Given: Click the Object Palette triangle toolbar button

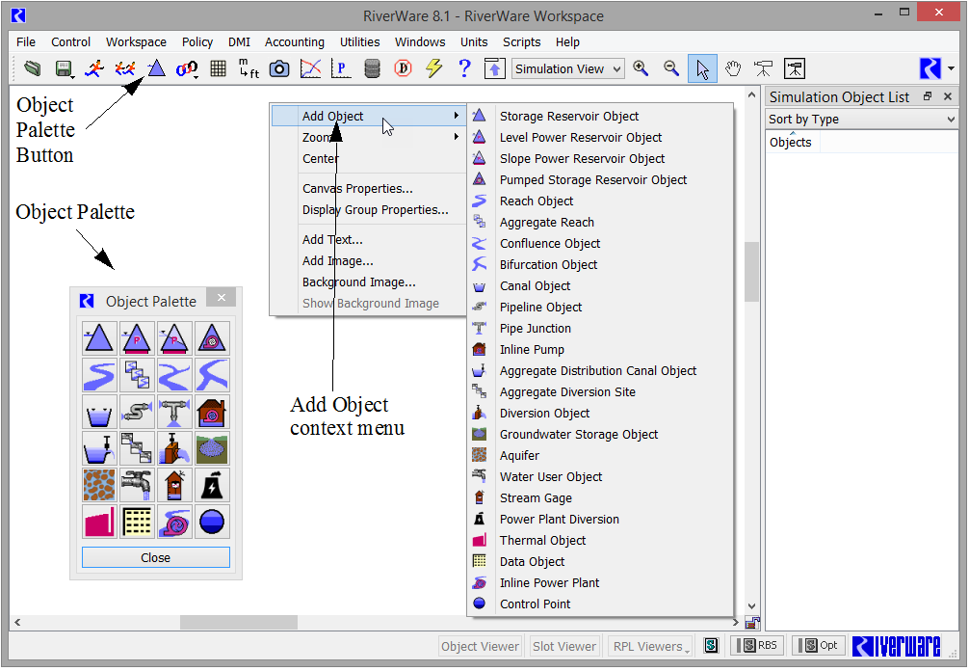Looking at the screenshot, I should click(x=156, y=68).
